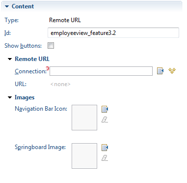Select the Springboard Image preview box
The width and height of the screenshot is (187, 183).
84,156
